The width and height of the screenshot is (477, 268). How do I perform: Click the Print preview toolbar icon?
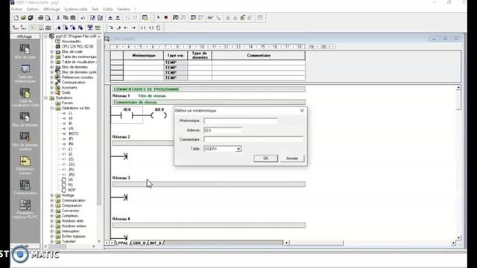tap(48, 18)
